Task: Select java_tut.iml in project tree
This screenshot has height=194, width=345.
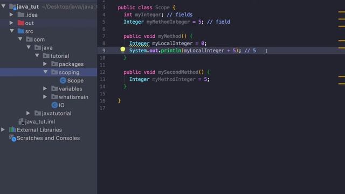Action: 40,122
